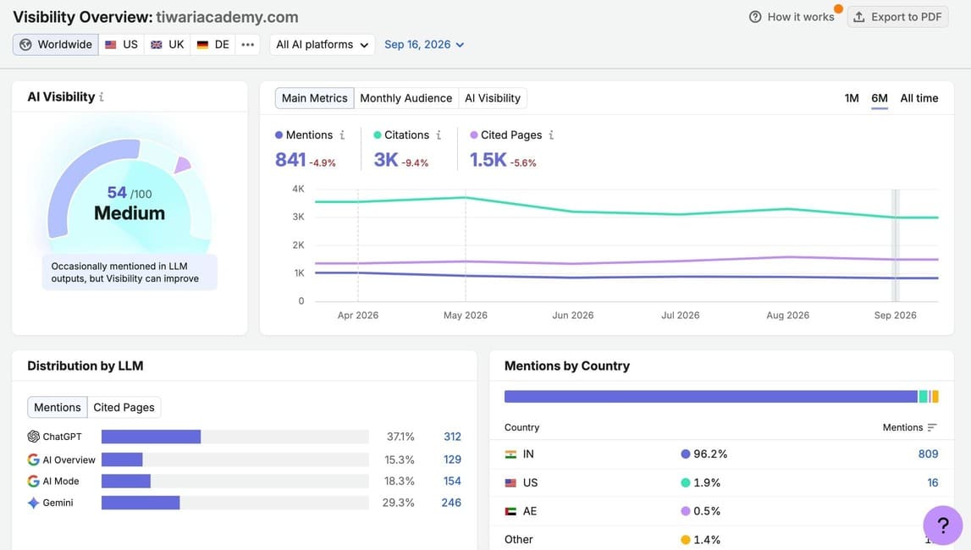Click the Citations metric info icon
Image resolution: width=971 pixels, height=550 pixels.
[439, 135]
